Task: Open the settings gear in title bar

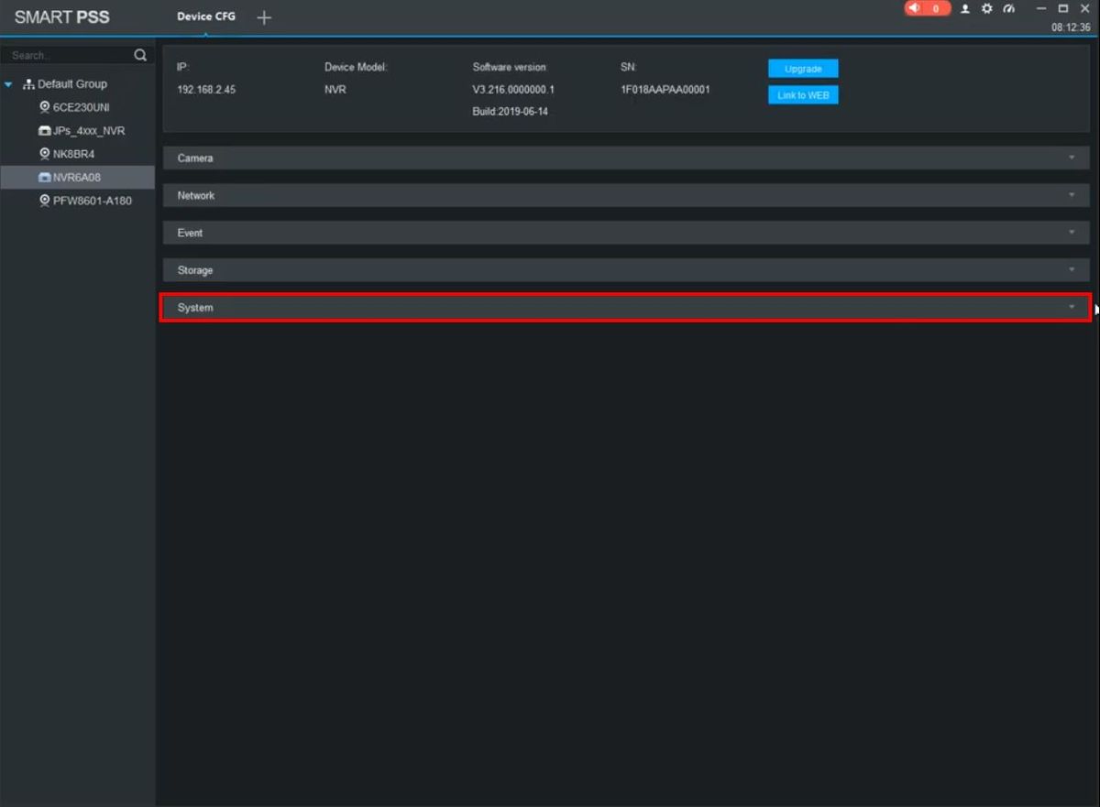Action: pos(987,8)
